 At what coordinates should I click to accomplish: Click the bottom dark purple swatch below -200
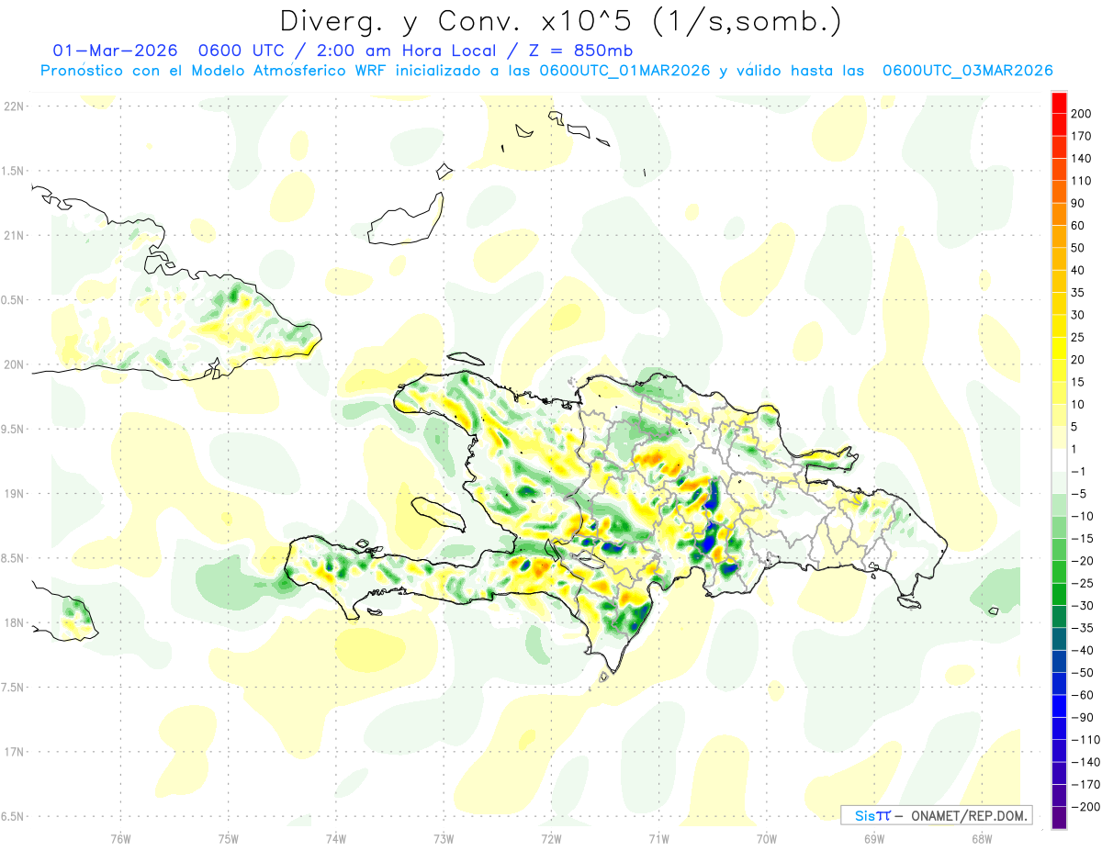point(1059,818)
